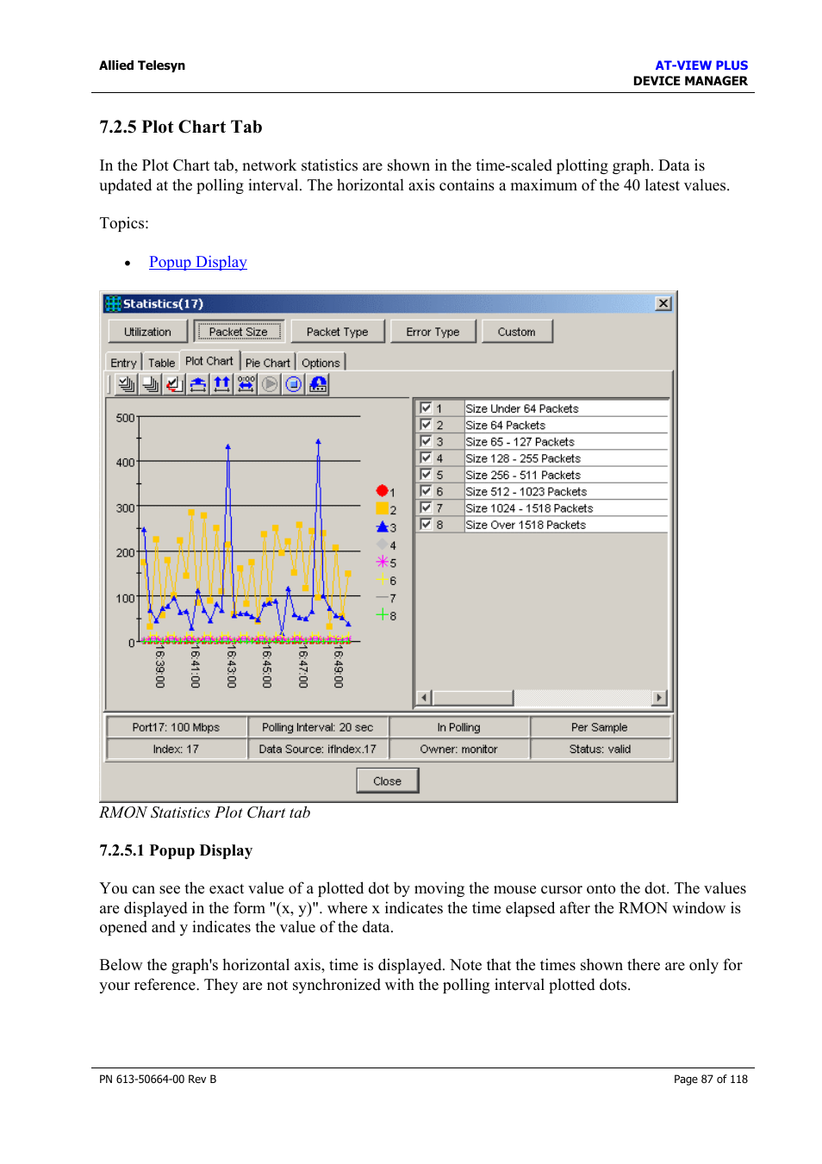This screenshot has height=1164, width=822.
Task: Click the stop polling icon
Action: pos(294,384)
